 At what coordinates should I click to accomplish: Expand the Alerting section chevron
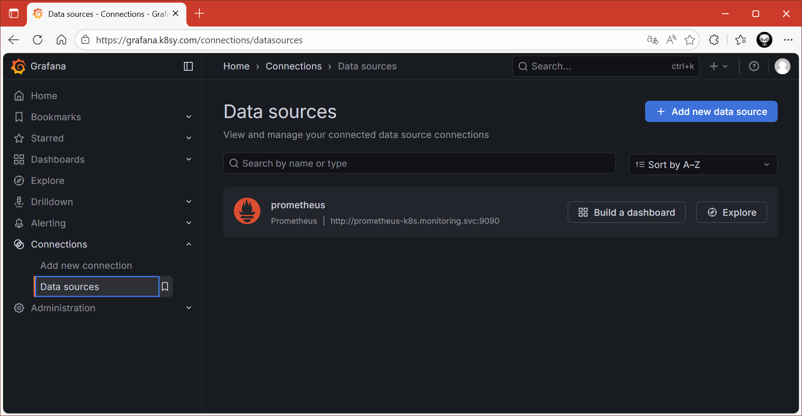click(189, 223)
